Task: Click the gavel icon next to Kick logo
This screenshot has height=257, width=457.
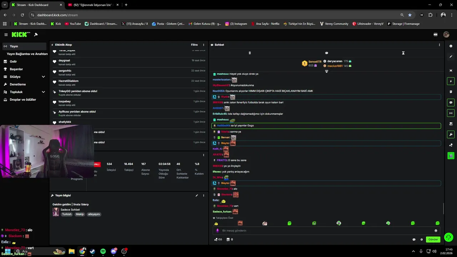Action: tap(36, 35)
